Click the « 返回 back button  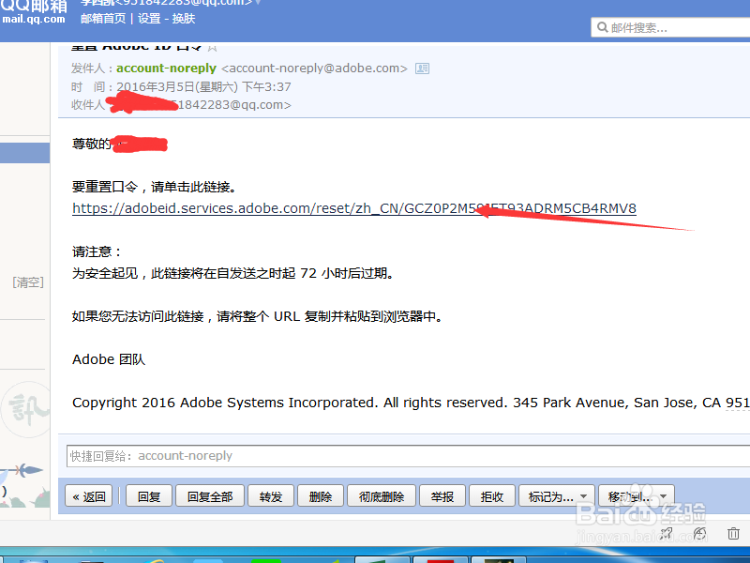(x=89, y=496)
